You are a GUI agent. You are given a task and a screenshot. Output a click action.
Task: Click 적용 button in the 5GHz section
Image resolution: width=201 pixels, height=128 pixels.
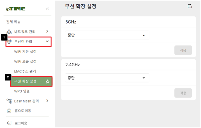pyautogui.click(x=183, y=50)
